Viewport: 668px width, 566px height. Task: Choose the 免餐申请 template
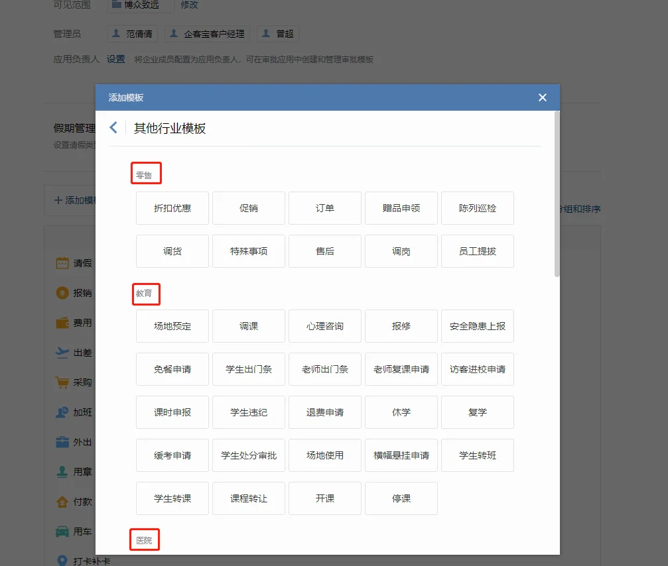[172, 369]
